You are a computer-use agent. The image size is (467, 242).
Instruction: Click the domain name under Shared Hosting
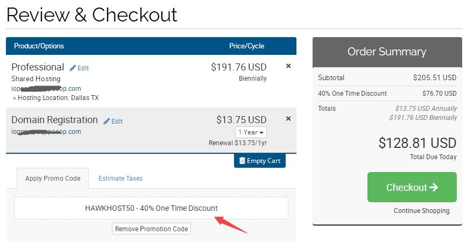pos(46,89)
